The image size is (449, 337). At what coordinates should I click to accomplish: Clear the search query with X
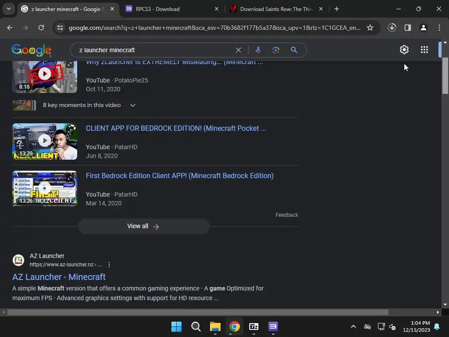pyautogui.click(x=238, y=50)
